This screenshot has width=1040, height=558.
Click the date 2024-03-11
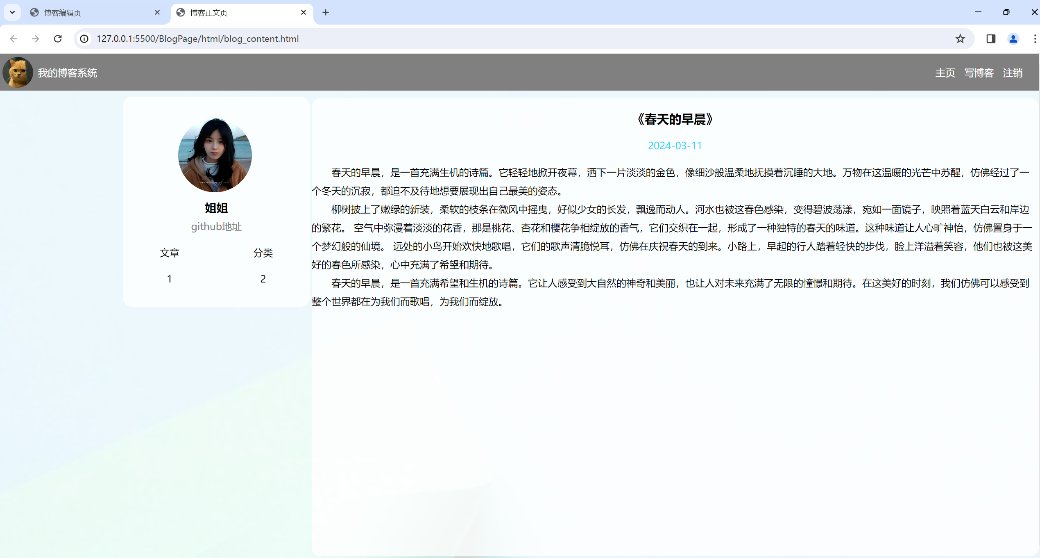point(675,146)
